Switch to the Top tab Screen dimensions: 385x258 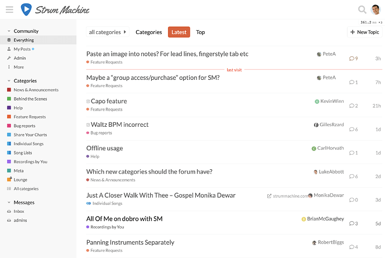coord(200,32)
